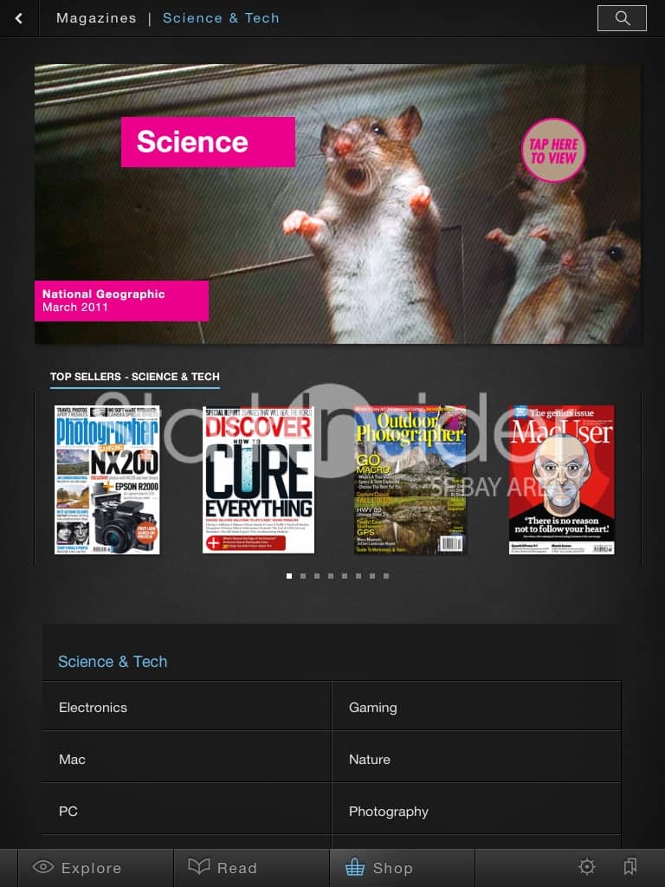Open the Discover 'Cure Everything' cover

(258, 480)
